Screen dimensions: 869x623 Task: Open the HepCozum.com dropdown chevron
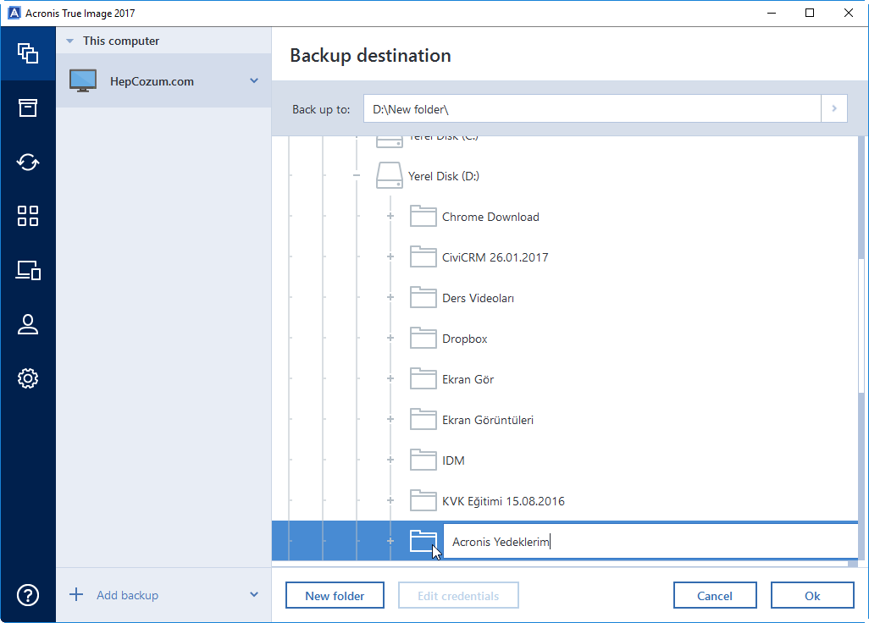(x=254, y=81)
